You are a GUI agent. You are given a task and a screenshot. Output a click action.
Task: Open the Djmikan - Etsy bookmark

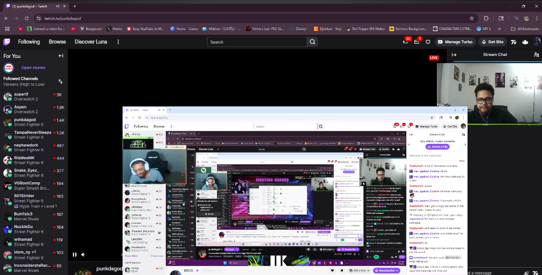[x=328, y=29]
